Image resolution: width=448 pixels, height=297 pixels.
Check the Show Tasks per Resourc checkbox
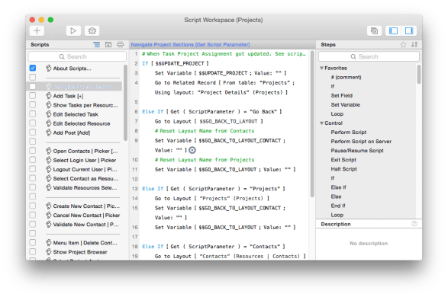(x=33, y=105)
